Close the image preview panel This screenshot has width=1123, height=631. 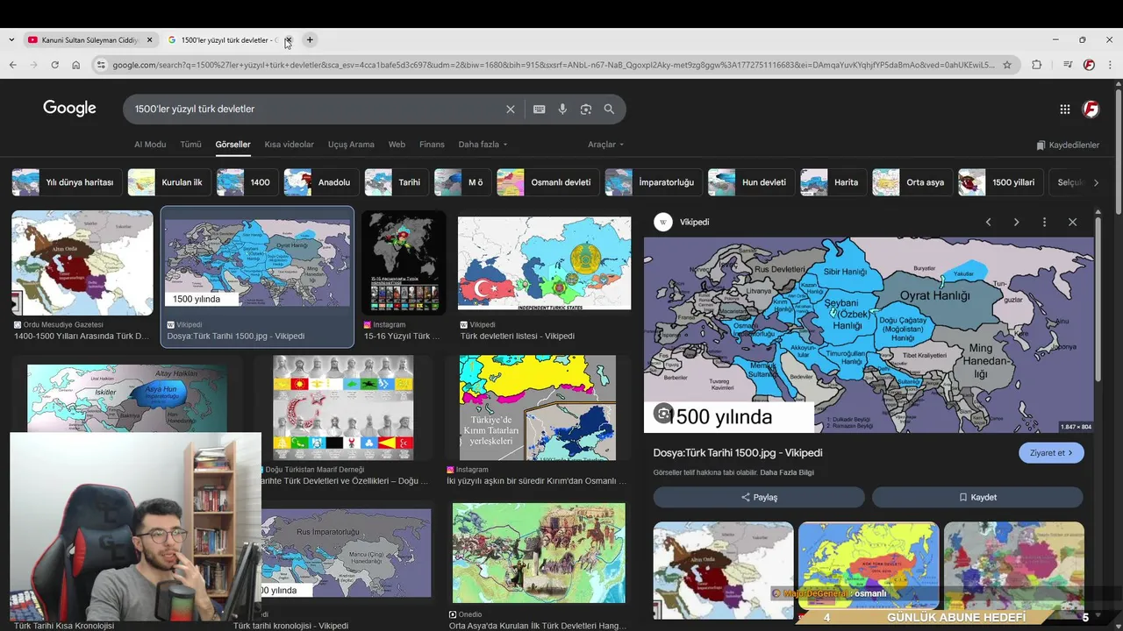[x=1072, y=222]
